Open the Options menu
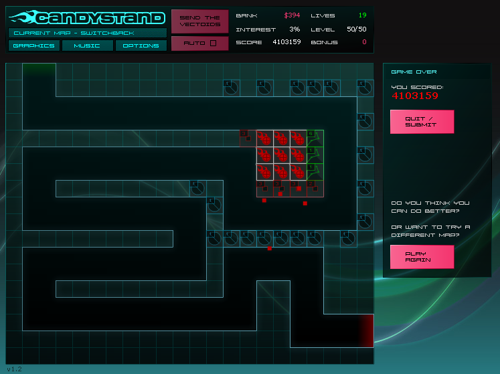 click(x=141, y=45)
